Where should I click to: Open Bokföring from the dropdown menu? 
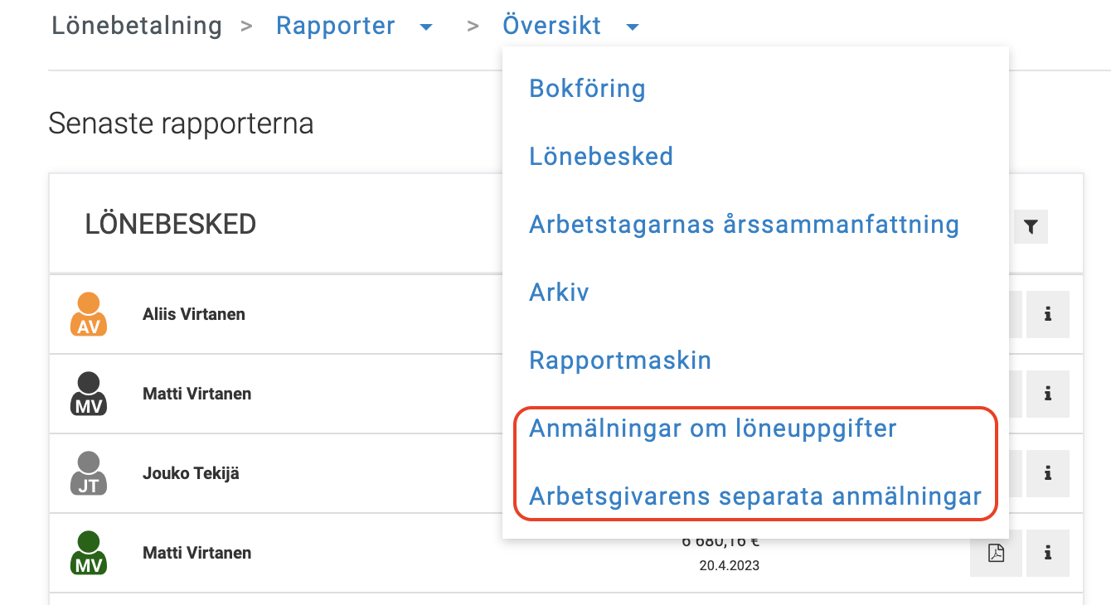click(x=587, y=89)
